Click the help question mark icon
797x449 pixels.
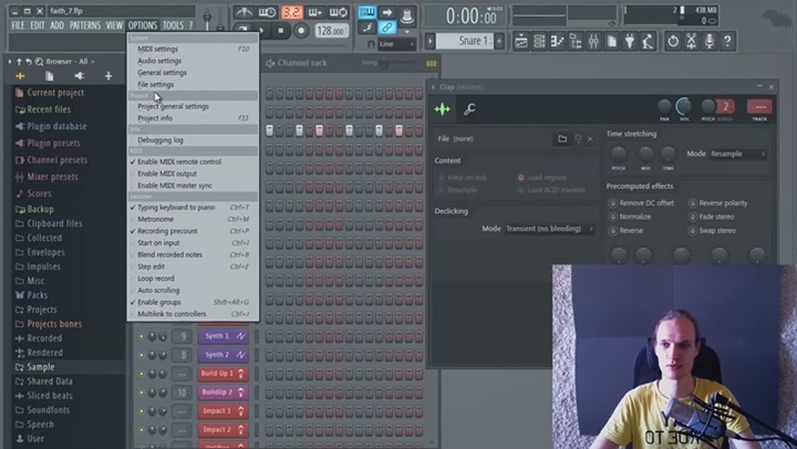click(727, 42)
